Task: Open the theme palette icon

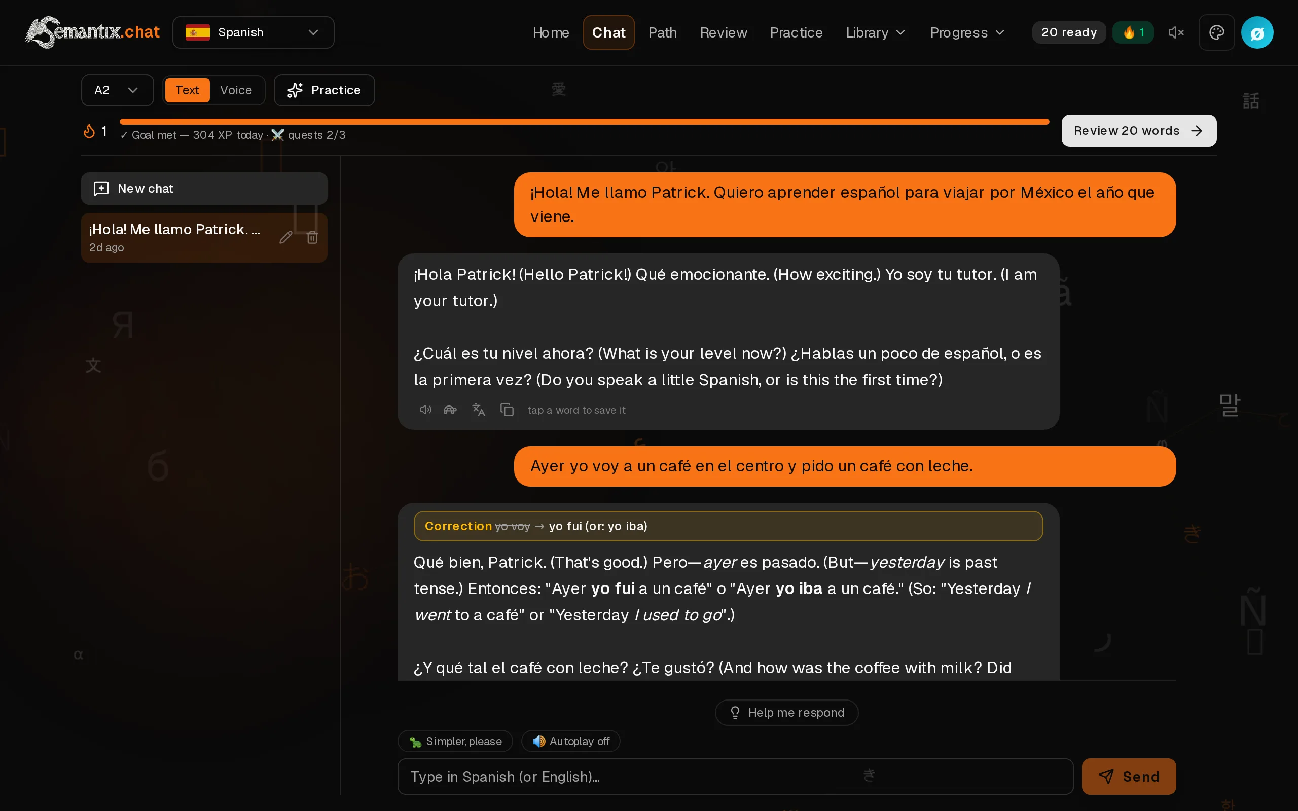Action: point(1216,32)
